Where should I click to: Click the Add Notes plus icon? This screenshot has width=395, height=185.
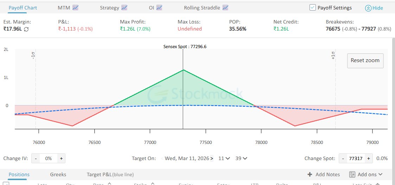[x=310, y=174]
